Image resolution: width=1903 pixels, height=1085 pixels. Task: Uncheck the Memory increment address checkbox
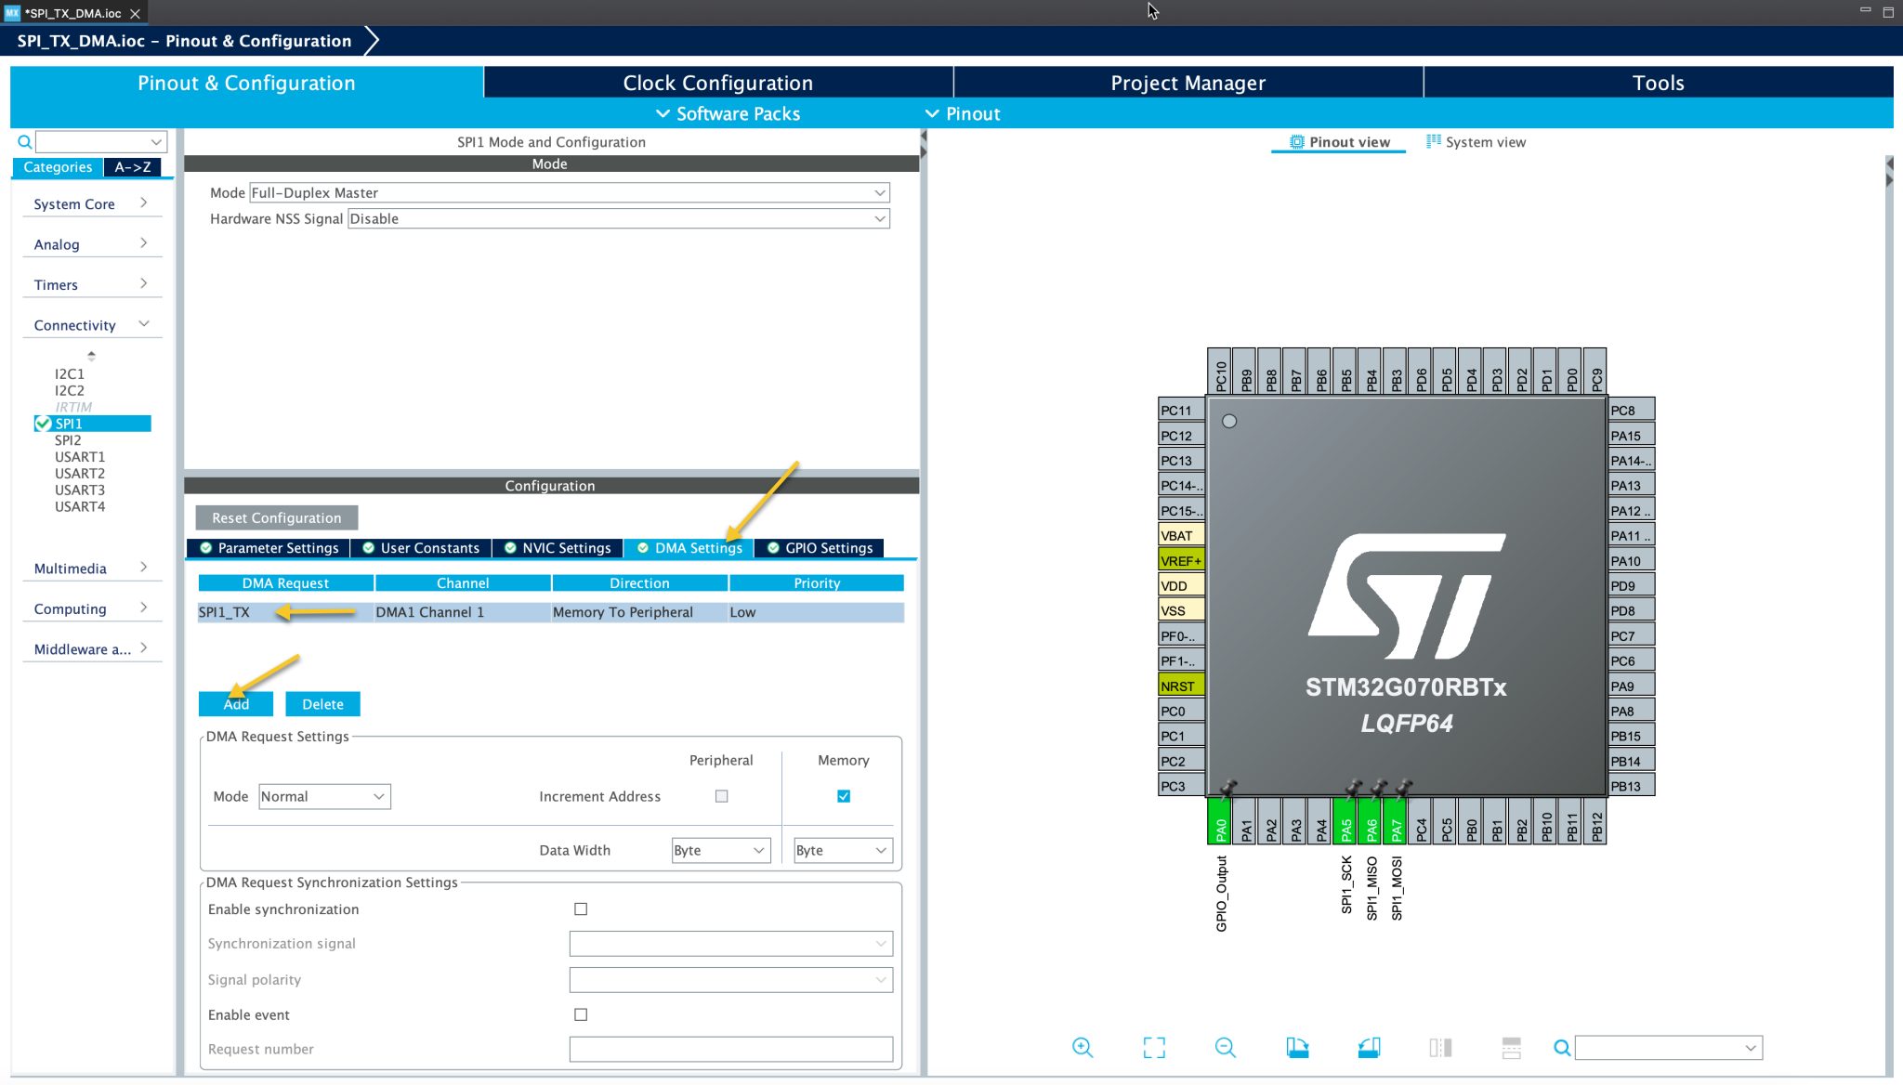[844, 796]
